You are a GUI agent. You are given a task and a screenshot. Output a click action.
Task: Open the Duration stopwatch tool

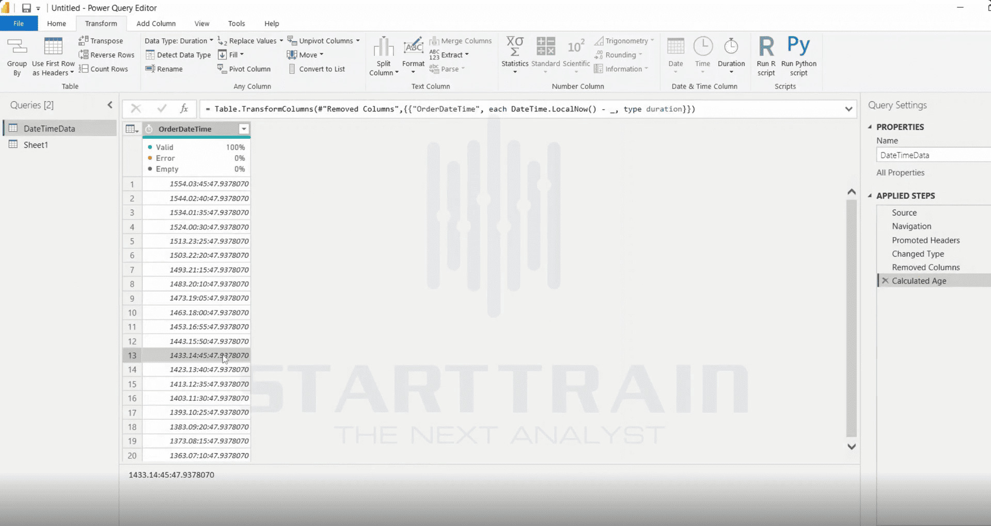click(x=731, y=55)
